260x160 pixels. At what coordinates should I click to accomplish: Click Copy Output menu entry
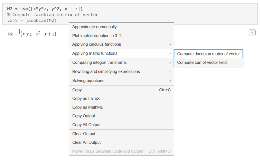84,116
